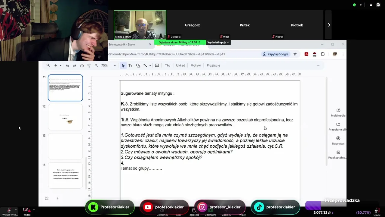Image resolution: width=385 pixels, height=217 pixels.
Task: Open the Motyw theme option
Action: [196, 65]
